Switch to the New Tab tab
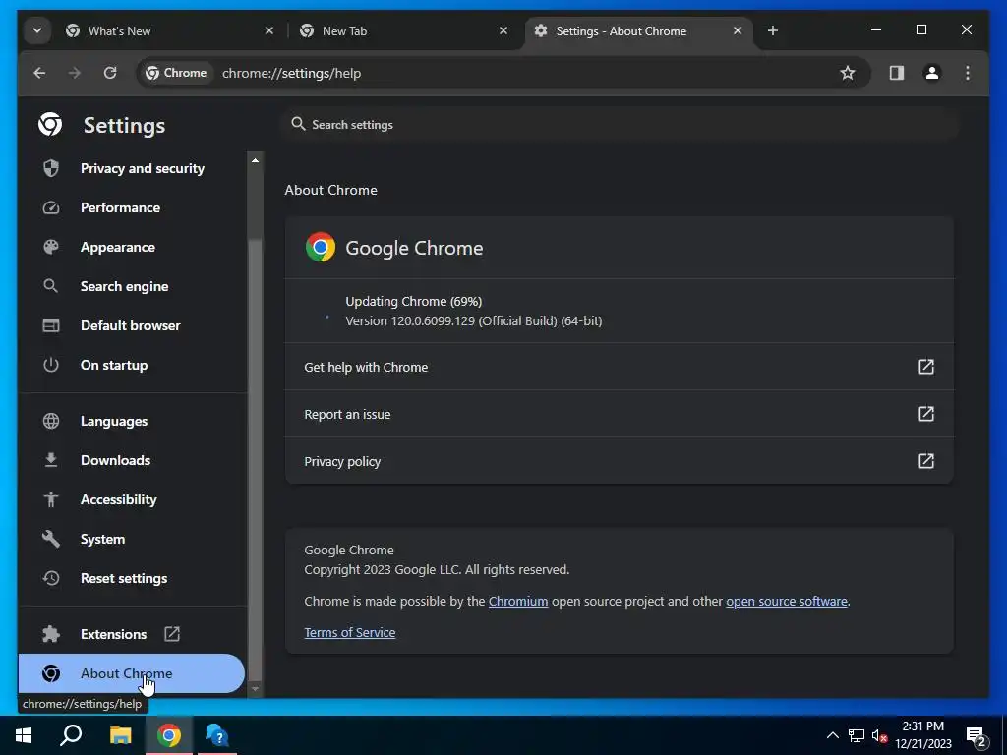This screenshot has width=1007, height=755. 404,30
